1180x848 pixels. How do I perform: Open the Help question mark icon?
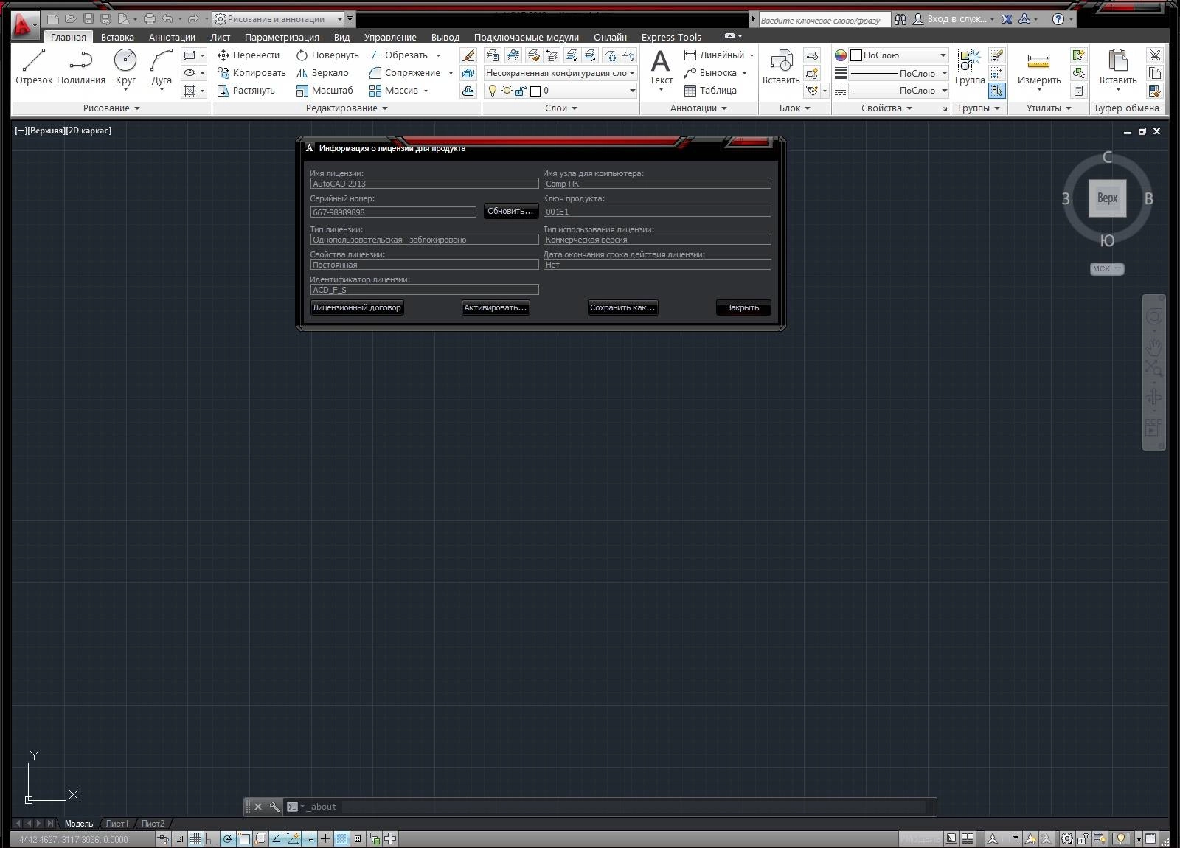(1058, 19)
